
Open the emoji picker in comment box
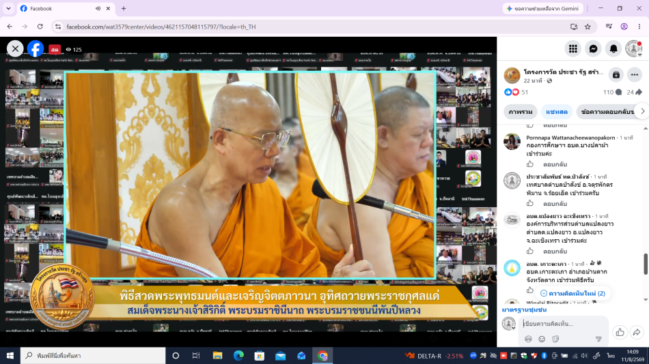pos(542,339)
